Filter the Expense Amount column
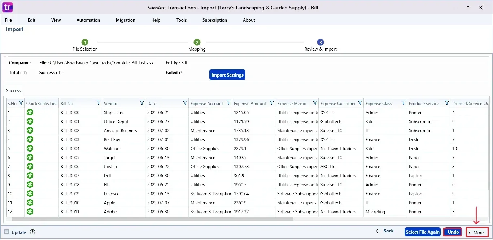This screenshot has height=240, width=493. tap(272, 103)
